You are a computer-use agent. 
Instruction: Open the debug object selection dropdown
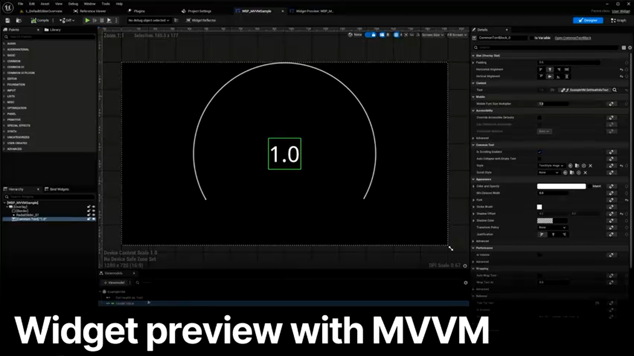pyautogui.click(x=149, y=20)
